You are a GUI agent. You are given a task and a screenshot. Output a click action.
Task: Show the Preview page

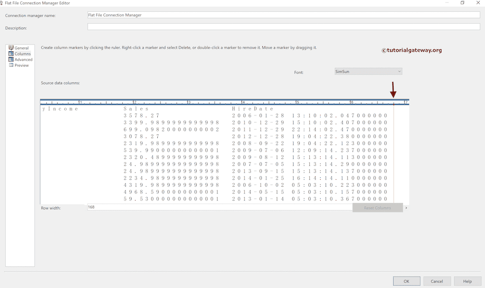[22, 65]
